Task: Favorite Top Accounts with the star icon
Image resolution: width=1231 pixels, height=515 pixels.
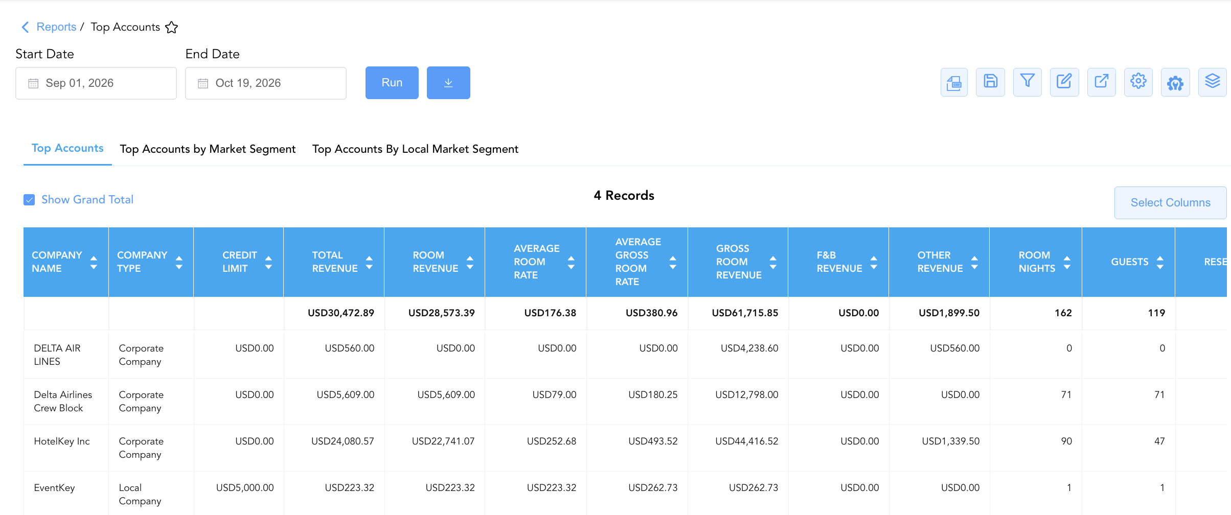Action: coord(172,27)
